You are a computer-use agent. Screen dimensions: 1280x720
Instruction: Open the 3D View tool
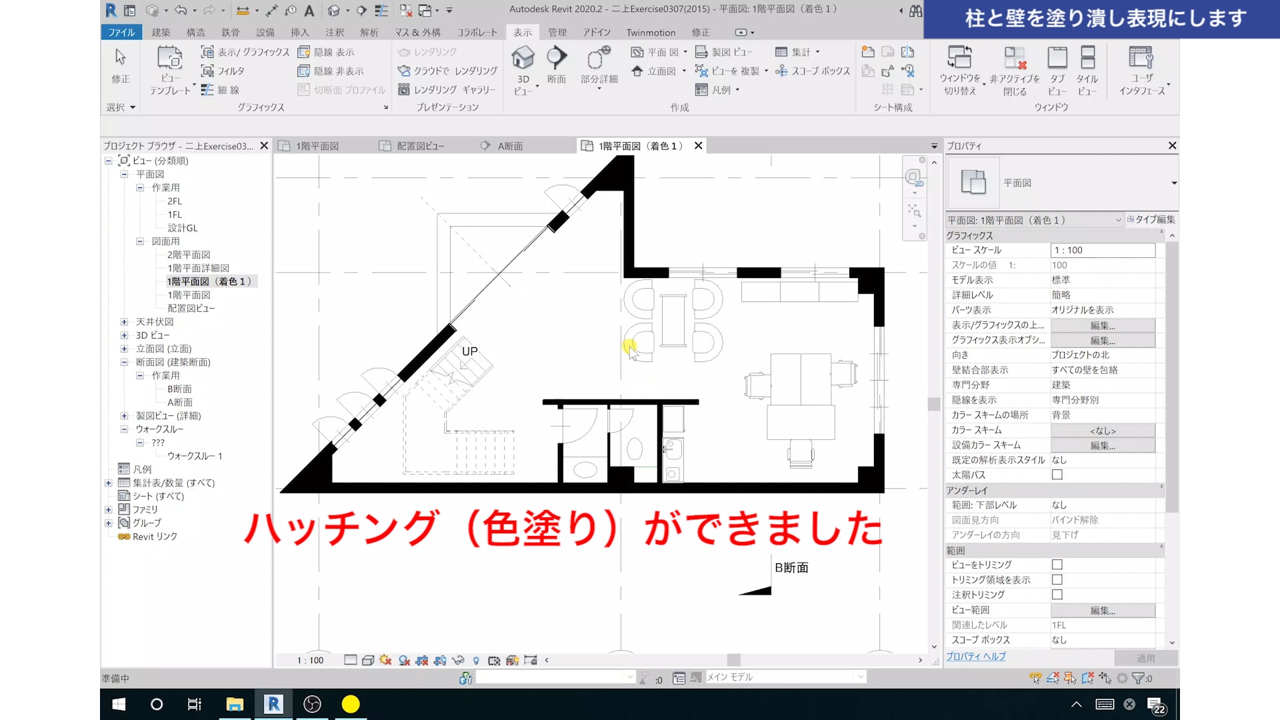pos(523,59)
